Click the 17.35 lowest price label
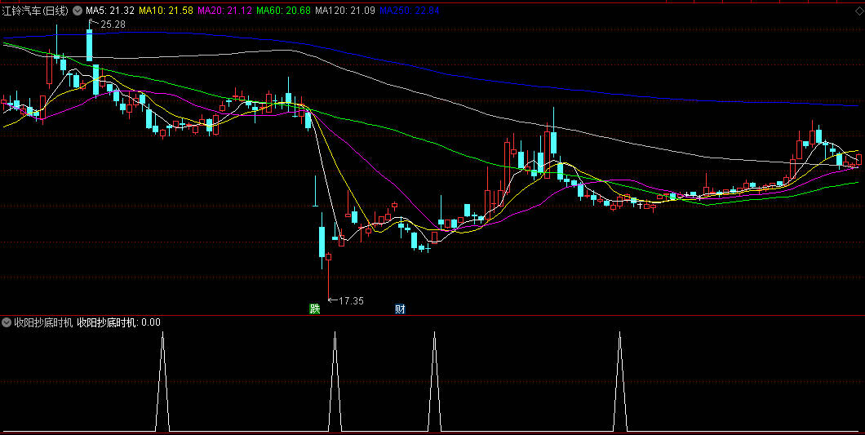Viewport: 865px width, 435px height. 351,301
